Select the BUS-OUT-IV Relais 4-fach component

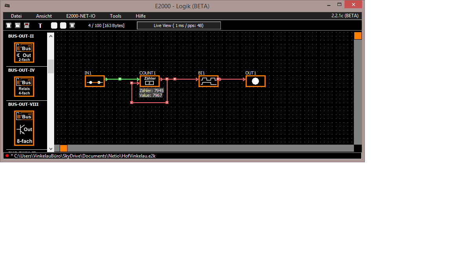pos(24,86)
